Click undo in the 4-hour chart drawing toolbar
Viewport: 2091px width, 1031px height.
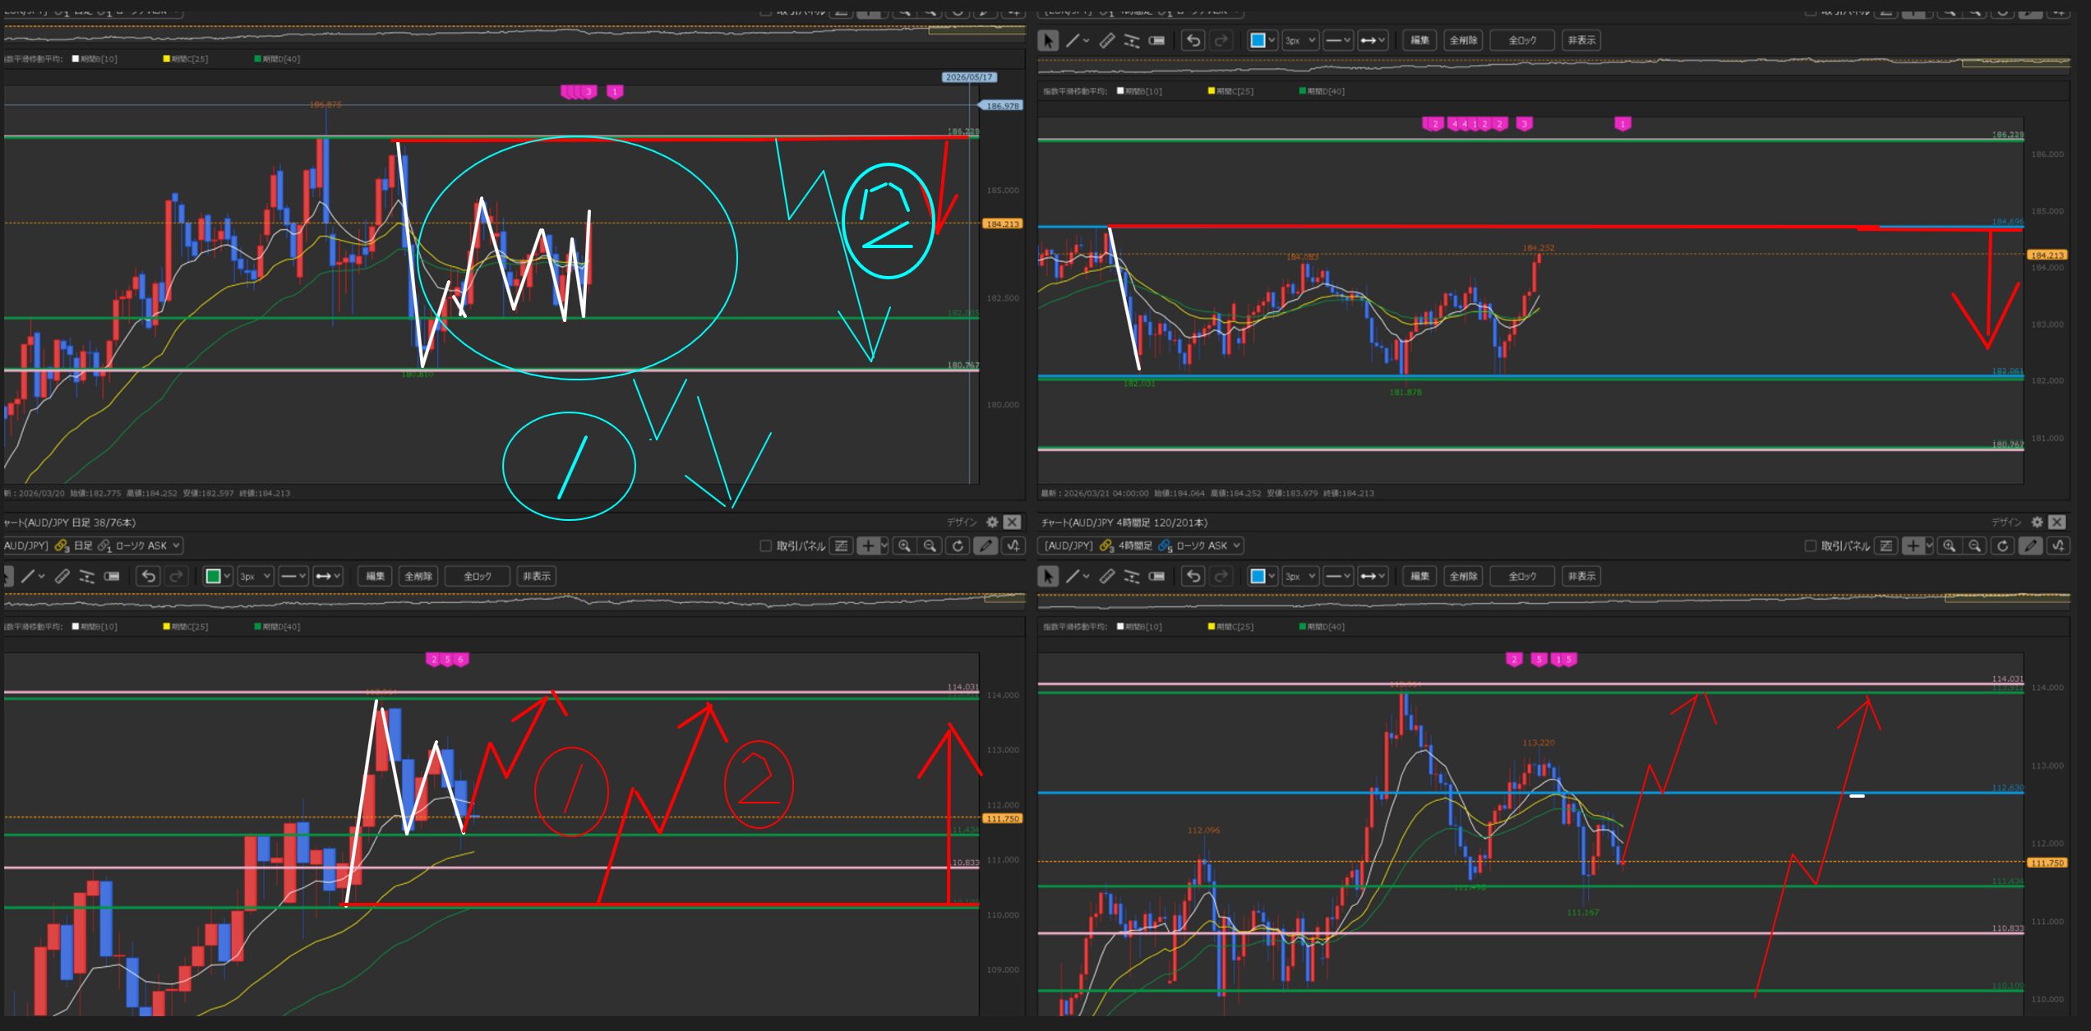pos(1193,577)
